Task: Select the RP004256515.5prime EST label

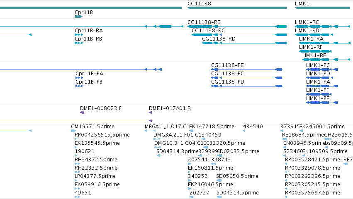Action: coord(102,135)
